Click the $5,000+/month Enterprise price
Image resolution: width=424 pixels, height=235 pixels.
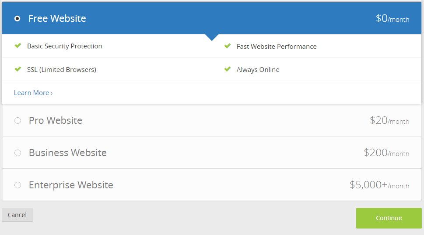(x=379, y=185)
